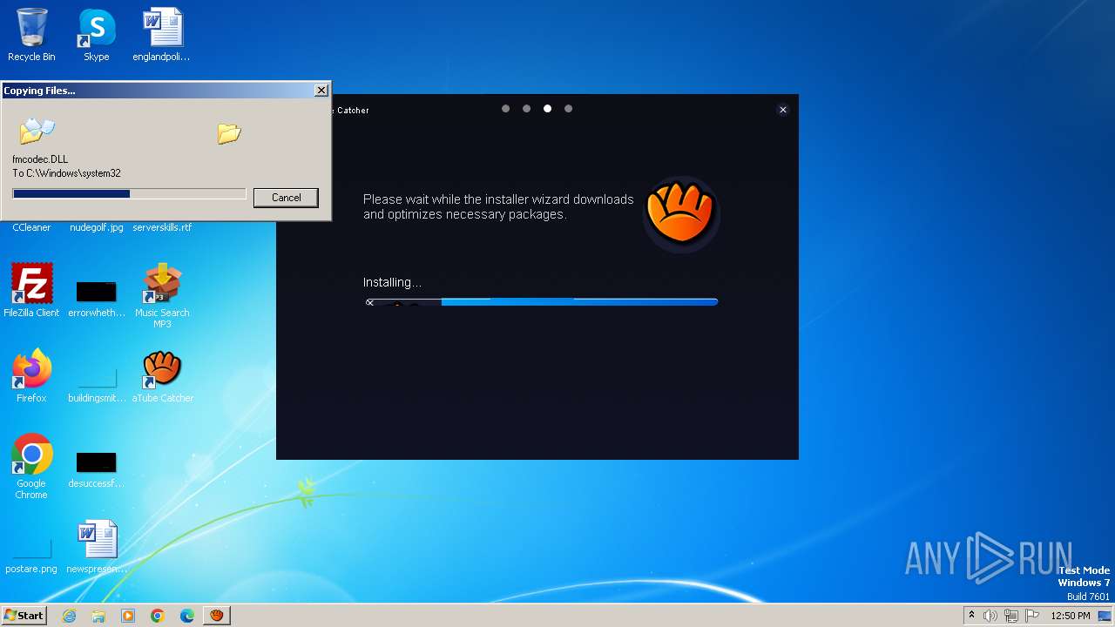Image resolution: width=1115 pixels, height=627 pixels.
Task: Switch to aTube Catcher taskbar button
Action: [x=217, y=616]
